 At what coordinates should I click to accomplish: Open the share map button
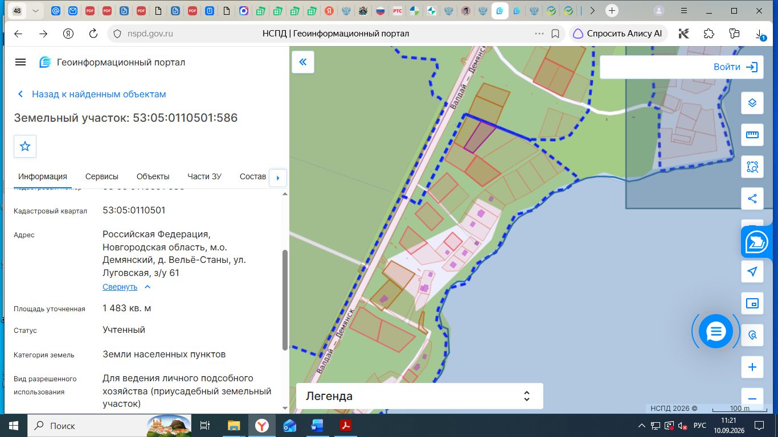tap(752, 199)
